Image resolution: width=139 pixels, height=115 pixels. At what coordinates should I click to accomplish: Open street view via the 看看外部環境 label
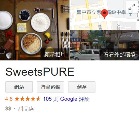coord(119,54)
